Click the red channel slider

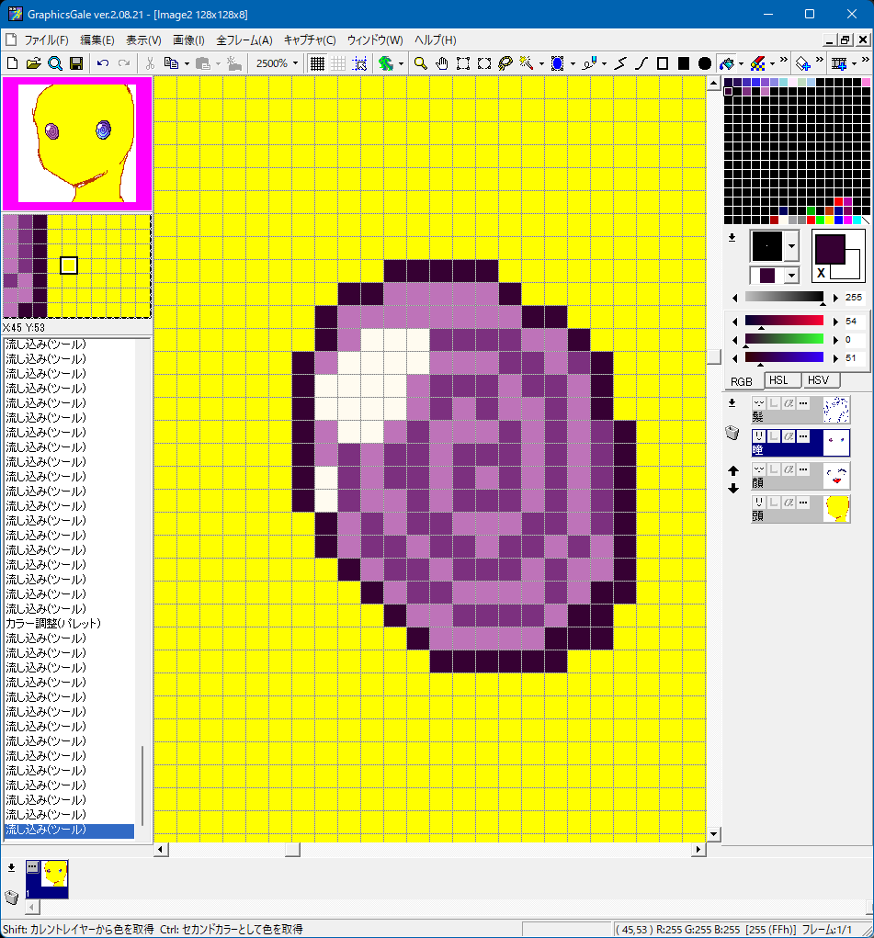point(784,322)
